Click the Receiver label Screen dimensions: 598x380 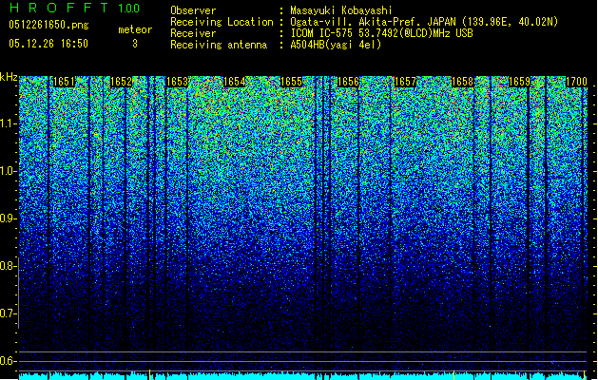click(x=193, y=33)
